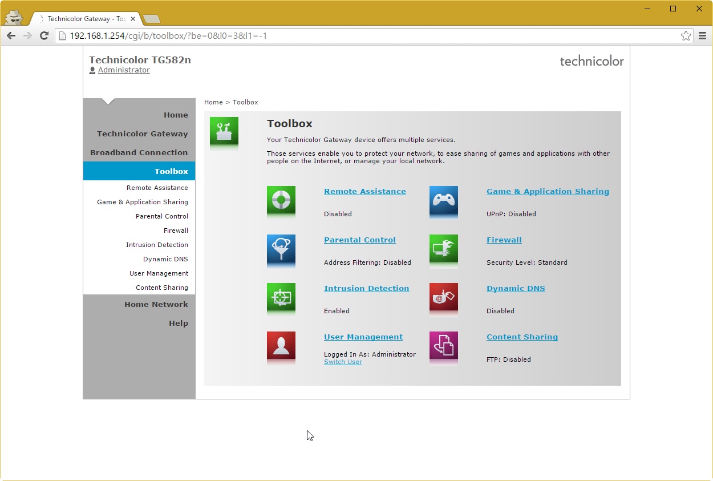
Task: Click the Administrator link in header
Action: click(x=124, y=70)
